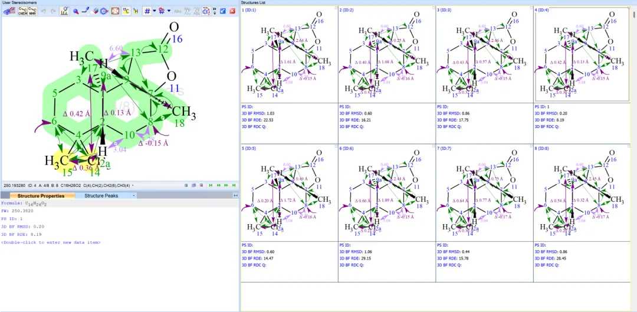Toggle the 1H shifts icon
Screen dimensions: 637x312
click(136, 11)
